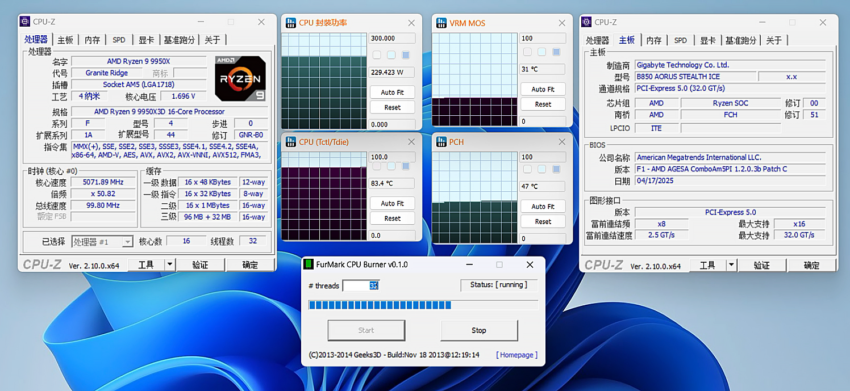850x391 pixels.
Task: Toggle the first checkbox in CPU 封装功率 window
Action: (x=377, y=55)
